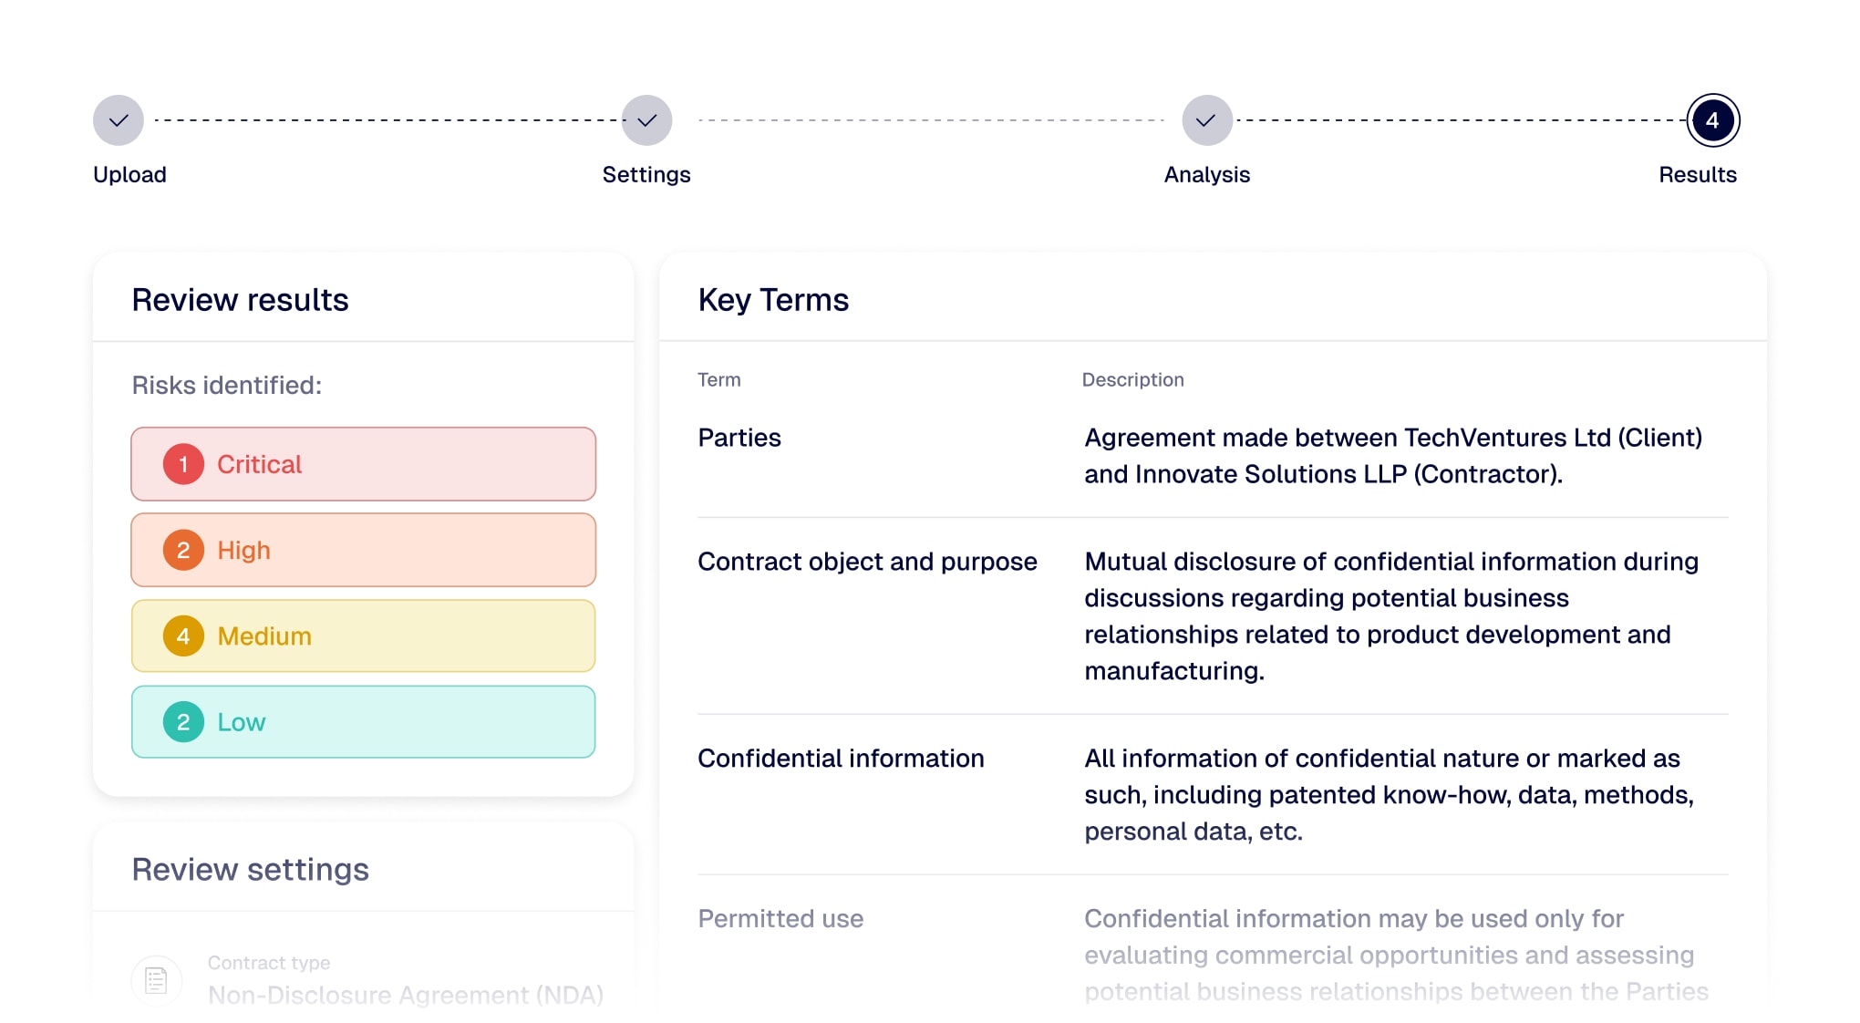Click the red Critical count badge
This screenshot has width=1860, height=1023.
click(x=183, y=464)
